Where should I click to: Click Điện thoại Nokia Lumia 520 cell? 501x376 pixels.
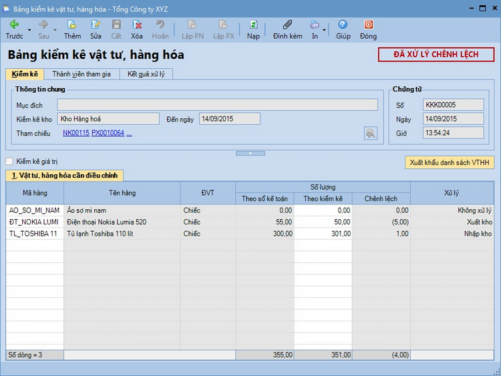122,222
